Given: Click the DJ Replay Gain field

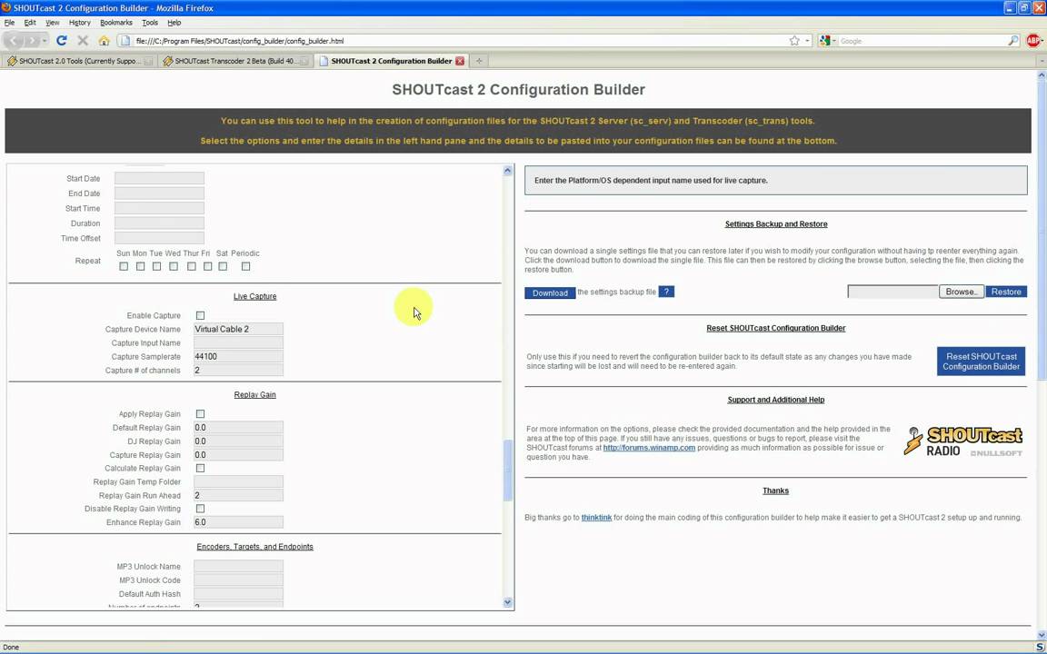Looking at the screenshot, I should point(238,441).
